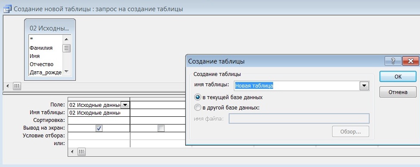Click the upper pane horizontal scroll thumb
The width and height of the screenshot is (420, 167).
(x=17, y=86)
